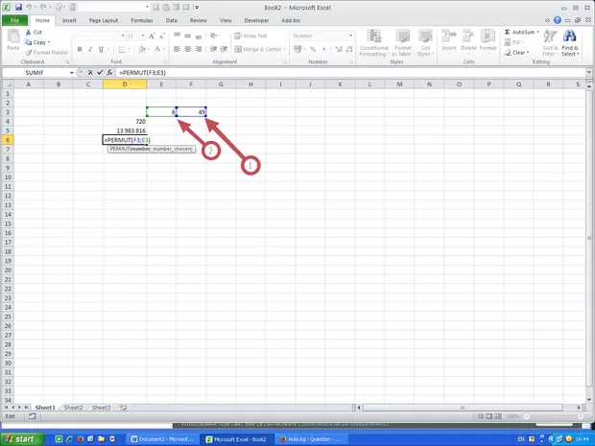Click the Insert Worksheet tab icon
Screen dimensions: 595x446
(x=123, y=408)
